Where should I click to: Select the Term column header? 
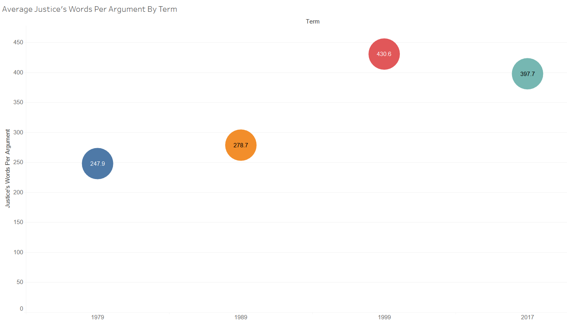tap(313, 22)
